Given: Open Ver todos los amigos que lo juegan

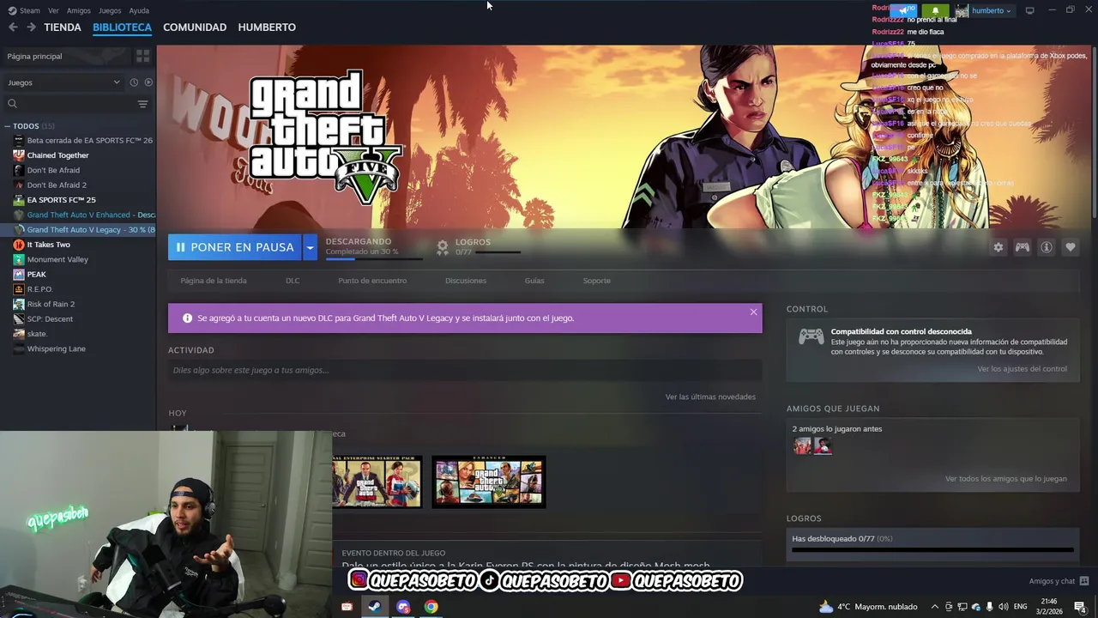Looking at the screenshot, I should pos(1006,479).
